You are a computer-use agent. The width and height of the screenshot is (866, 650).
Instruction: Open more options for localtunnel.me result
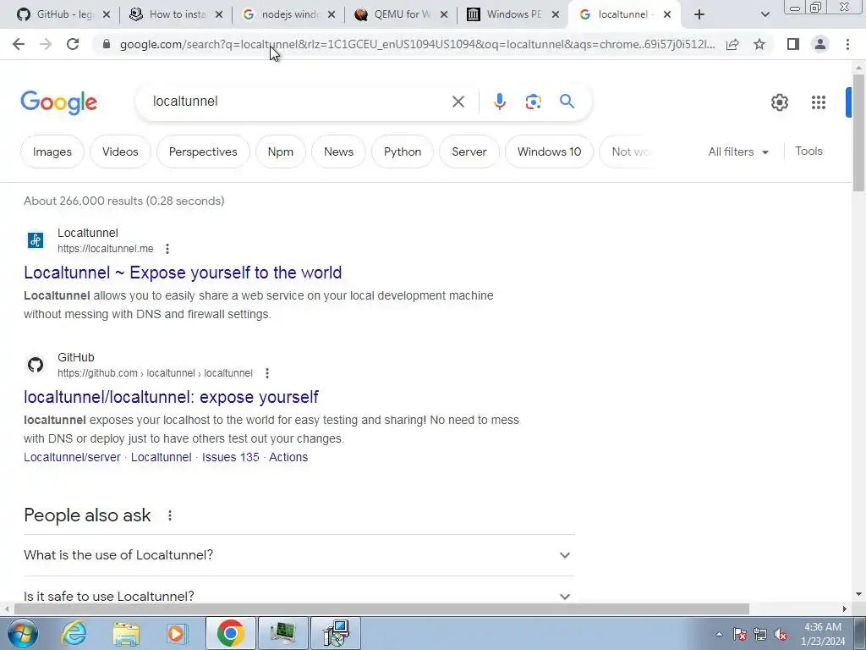167,249
